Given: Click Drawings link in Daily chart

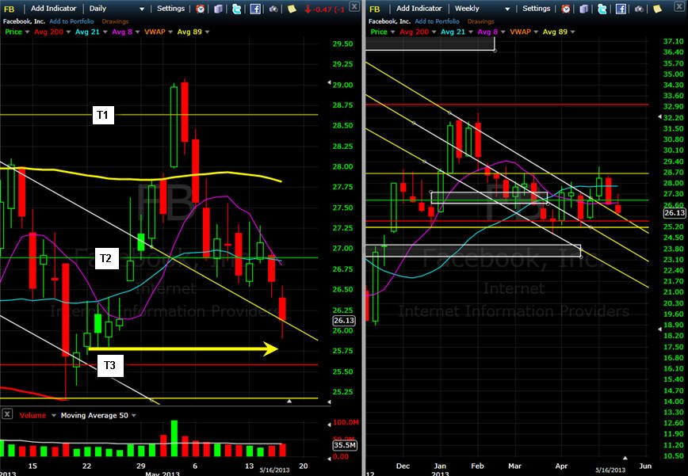Looking at the screenshot, I should coord(116,21).
